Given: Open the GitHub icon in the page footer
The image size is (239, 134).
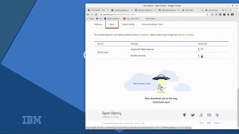Looking at the screenshot, I should click(184, 115).
